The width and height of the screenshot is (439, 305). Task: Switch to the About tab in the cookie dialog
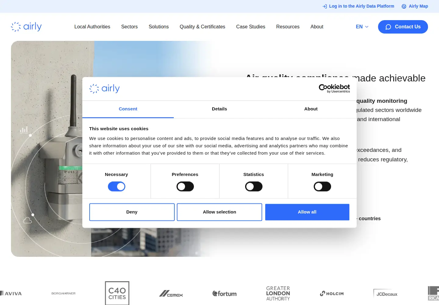point(311,109)
